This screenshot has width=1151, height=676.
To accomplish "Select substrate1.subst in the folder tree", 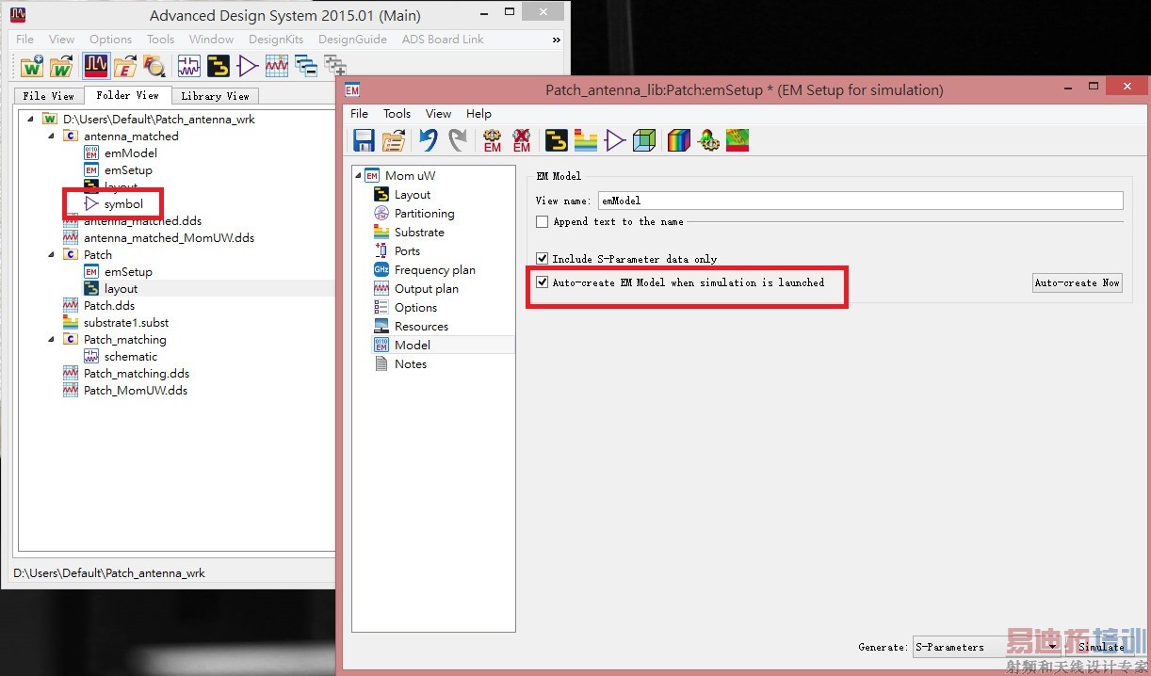I will point(125,322).
